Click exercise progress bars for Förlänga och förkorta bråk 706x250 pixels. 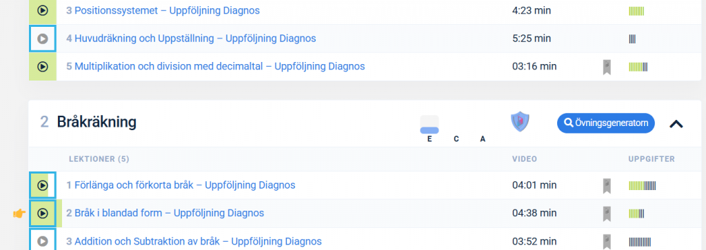point(642,185)
